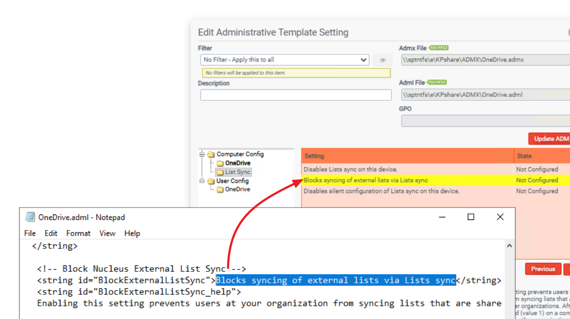Screen dimensions: 570x319
Task: Click the User Config folder icon
Action: (211, 181)
